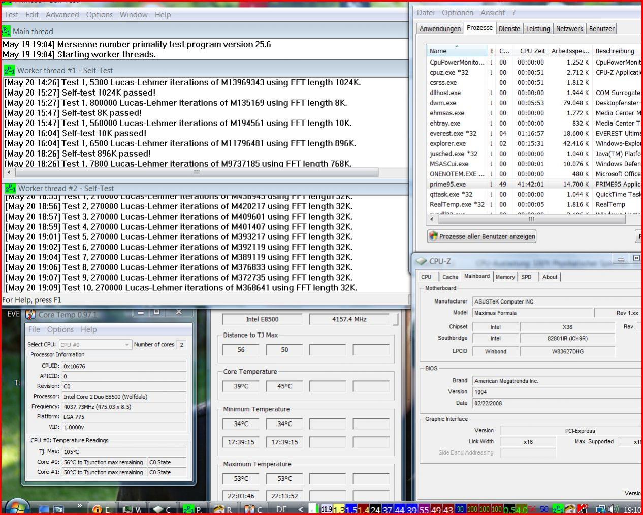Open Core Temp Help menu
Image resolution: width=643 pixels, height=515 pixels.
coord(88,329)
